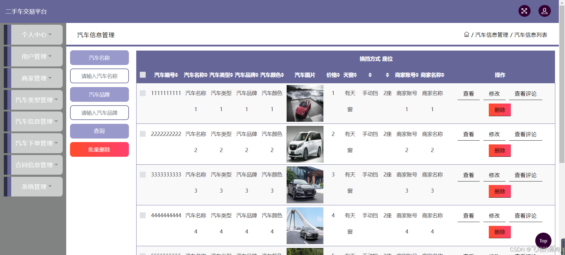565x255 pixels.
Task: Click 修改 for car 2222222222
Action: [x=494, y=134]
